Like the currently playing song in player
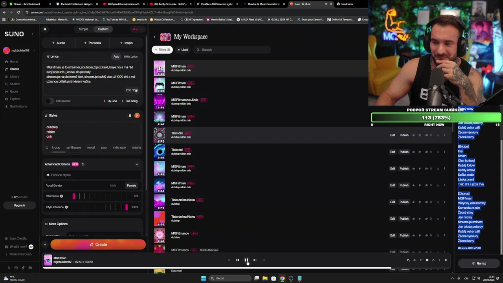This screenshot has width=503, height=283. [x=414, y=260]
